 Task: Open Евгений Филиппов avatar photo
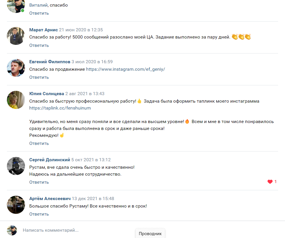coord(16,68)
